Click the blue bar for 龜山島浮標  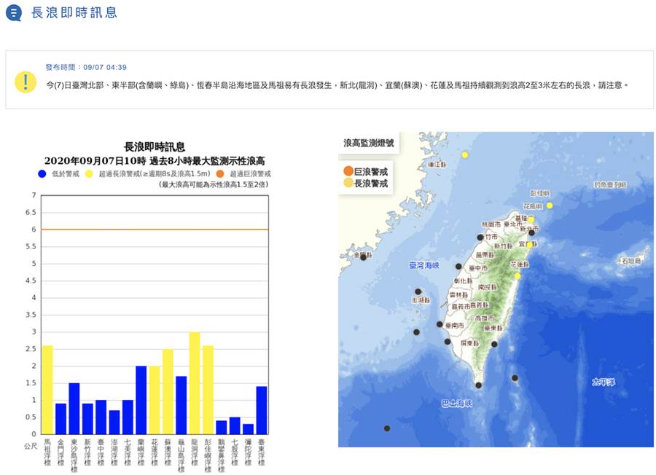pos(181,405)
